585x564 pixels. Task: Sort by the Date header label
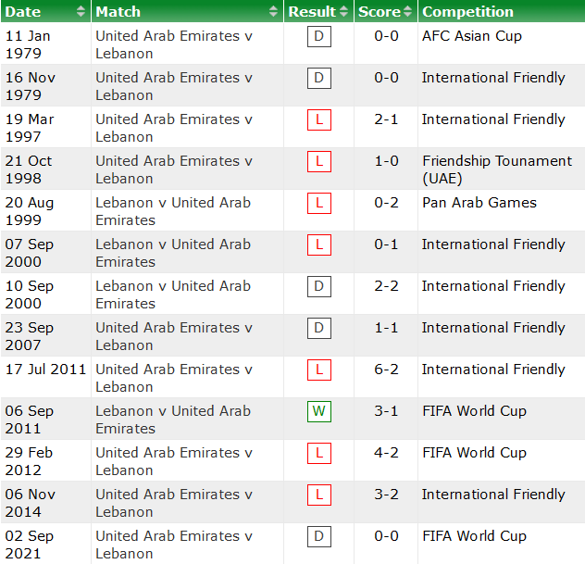click(x=23, y=12)
